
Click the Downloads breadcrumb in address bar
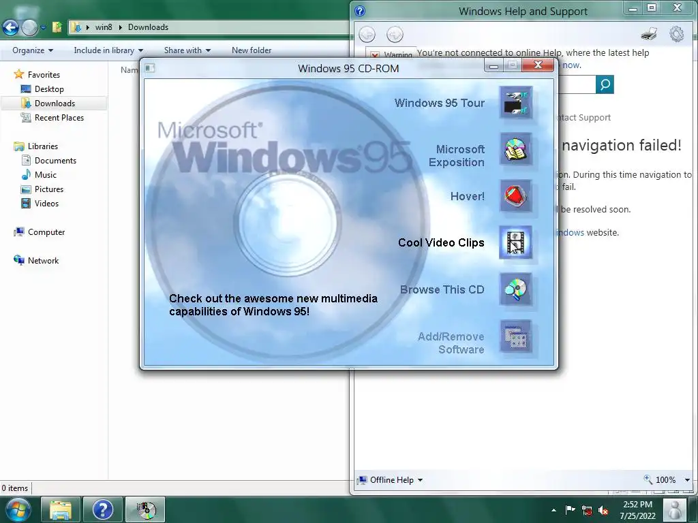pyautogui.click(x=148, y=27)
